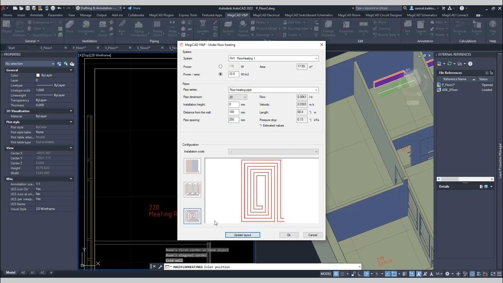Select the serpentine meander pipe layout icon
Screen dimensions: 503x283
click(192, 190)
